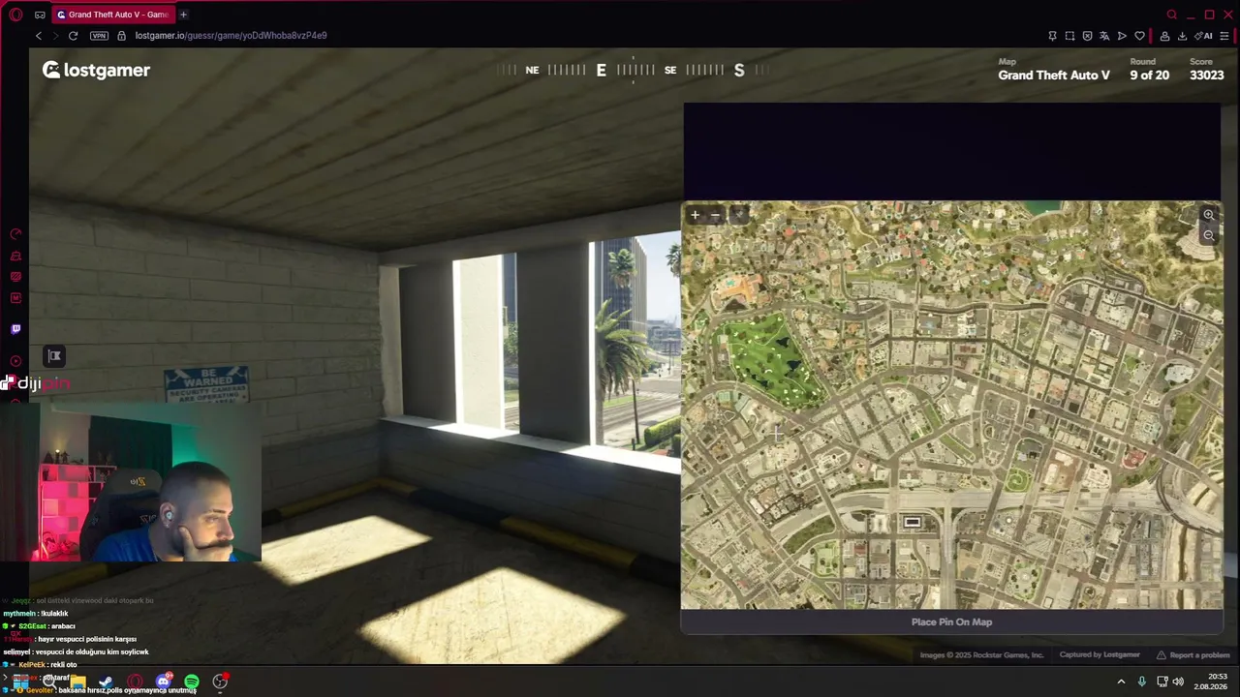Add the page to bookmarks heart
The width and height of the screenshot is (1240, 697).
coord(1139,36)
